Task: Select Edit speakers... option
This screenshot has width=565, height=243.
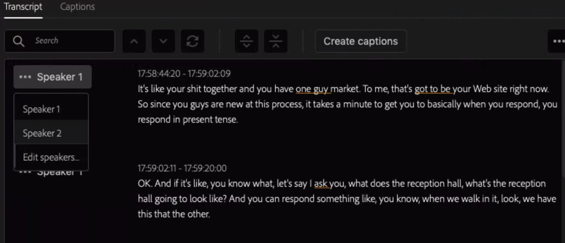Action: click(51, 157)
